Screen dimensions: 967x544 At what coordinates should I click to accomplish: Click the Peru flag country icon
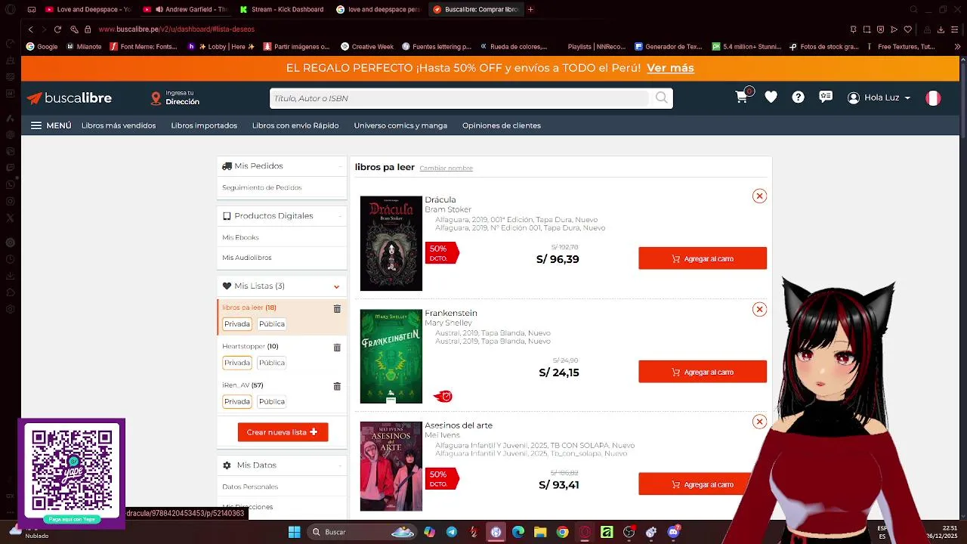click(933, 98)
